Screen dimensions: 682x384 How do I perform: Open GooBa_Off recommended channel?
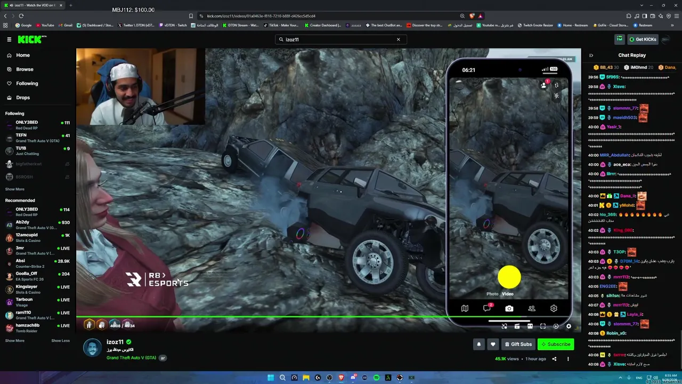click(x=37, y=276)
